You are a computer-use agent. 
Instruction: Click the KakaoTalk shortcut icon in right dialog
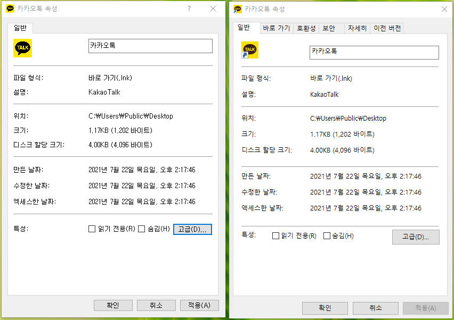pos(249,50)
